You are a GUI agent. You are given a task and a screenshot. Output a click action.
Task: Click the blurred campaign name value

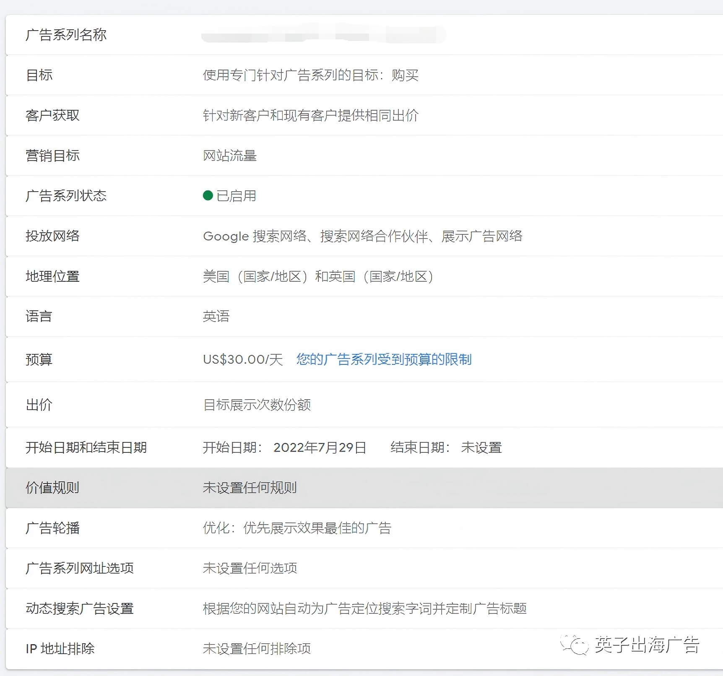pos(323,34)
